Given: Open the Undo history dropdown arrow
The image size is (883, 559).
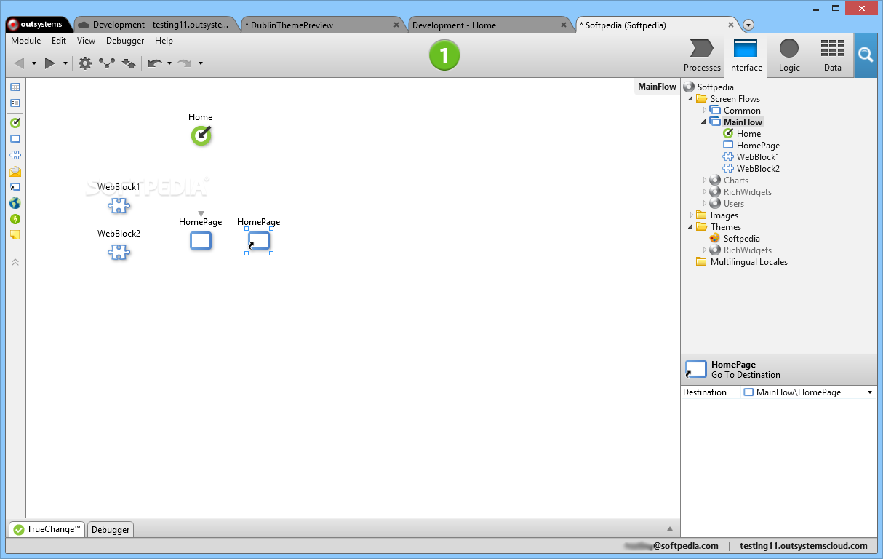Looking at the screenshot, I should (x=169, y=63).
